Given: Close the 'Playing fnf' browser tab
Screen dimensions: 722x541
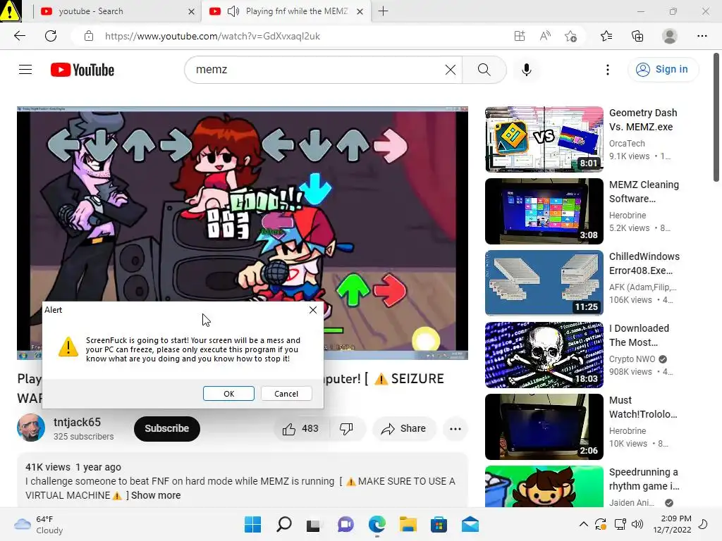Looking at the screenshot, I should pos(360,11).
